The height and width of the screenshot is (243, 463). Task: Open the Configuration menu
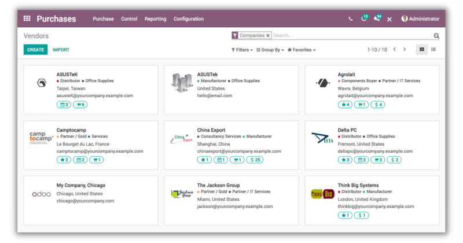pyautogui.click(x=189, y=19)
